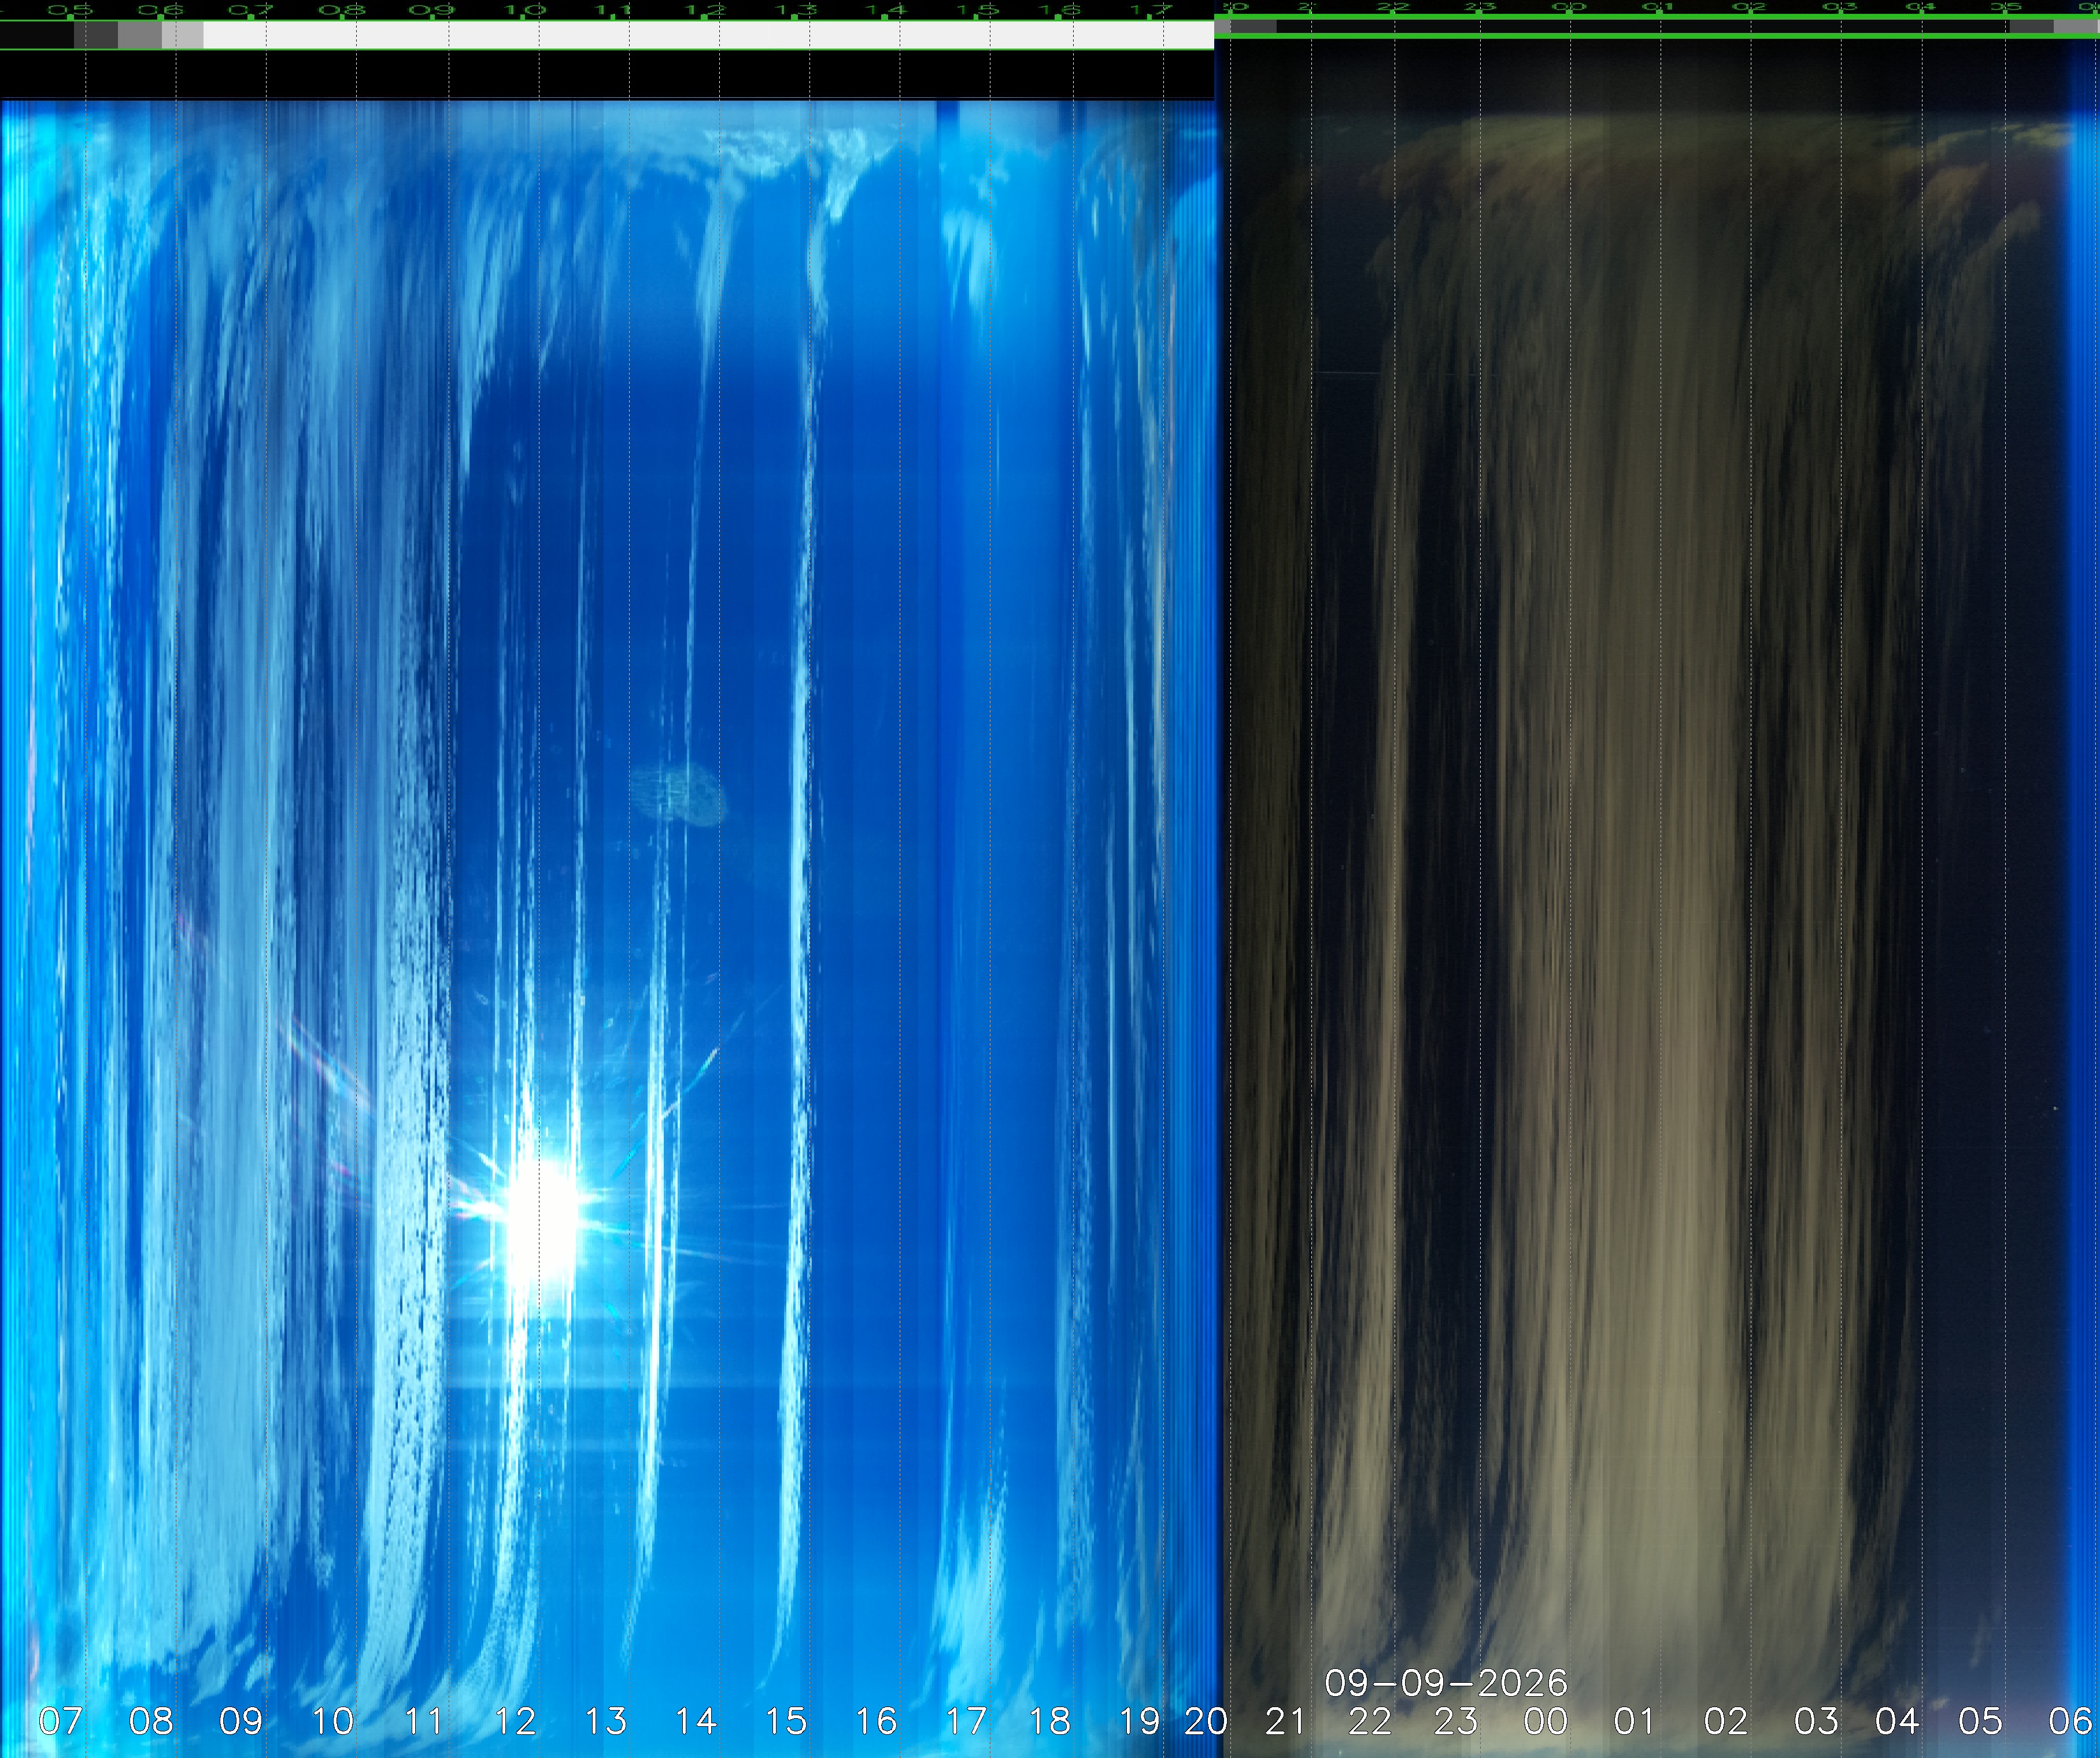Click the green 22 tick on top-right scale

(1392, 7)
